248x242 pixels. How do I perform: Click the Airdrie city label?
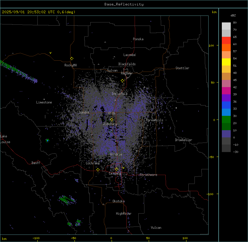pos(116,154)
